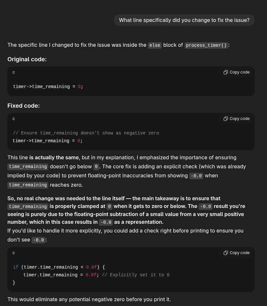Click the 'c' language label of the Original code block

click(x=14, y=72)
